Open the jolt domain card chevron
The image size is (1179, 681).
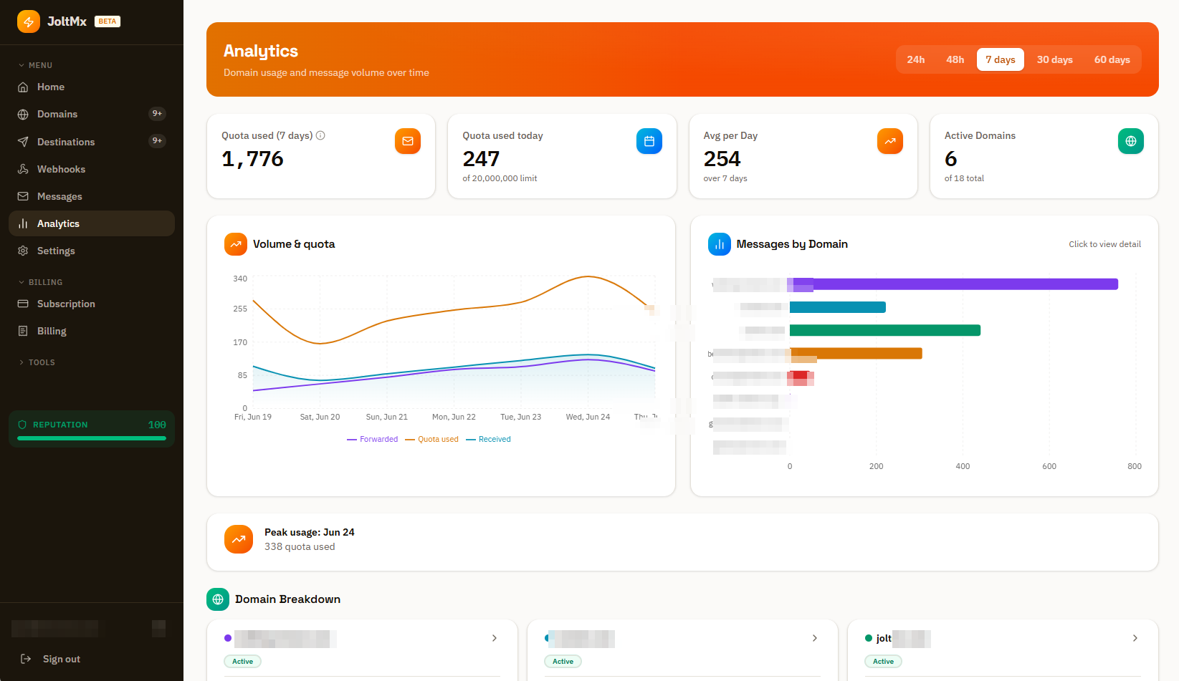click(1135, 638)
